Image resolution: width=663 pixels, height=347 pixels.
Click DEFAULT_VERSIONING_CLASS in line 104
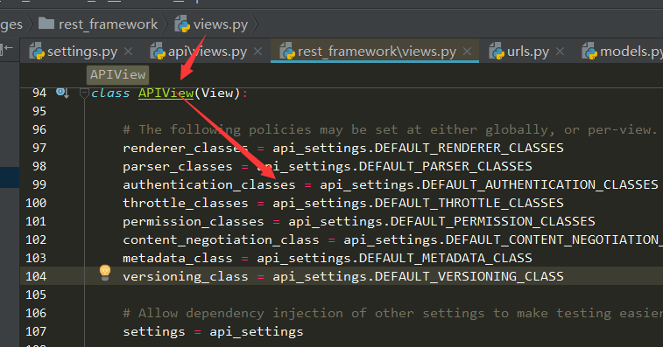(469, 276)
